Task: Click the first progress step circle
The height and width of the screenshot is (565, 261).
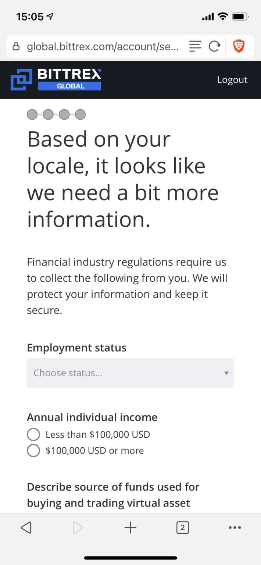Action: [x=32, y=115]
